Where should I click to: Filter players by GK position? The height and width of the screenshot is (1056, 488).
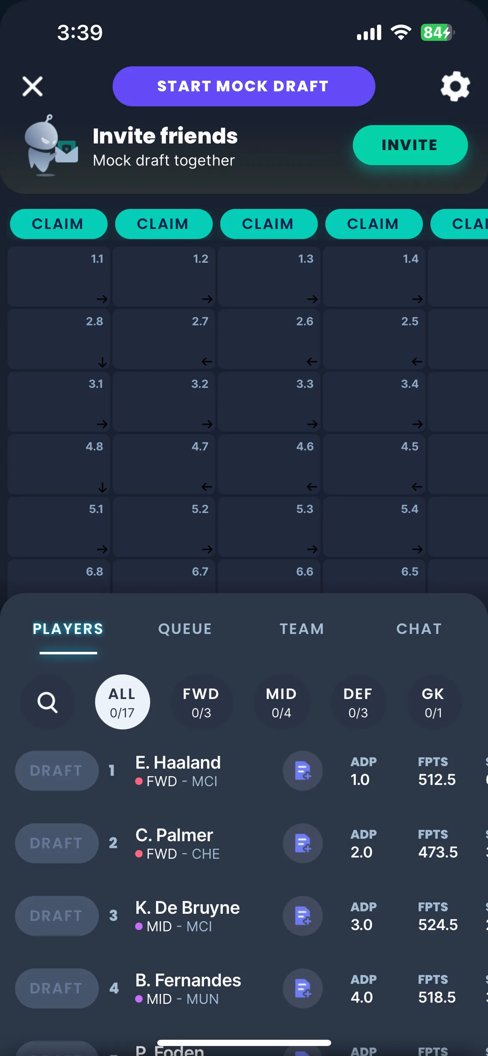pyautogui.click(x=433, y=702)
